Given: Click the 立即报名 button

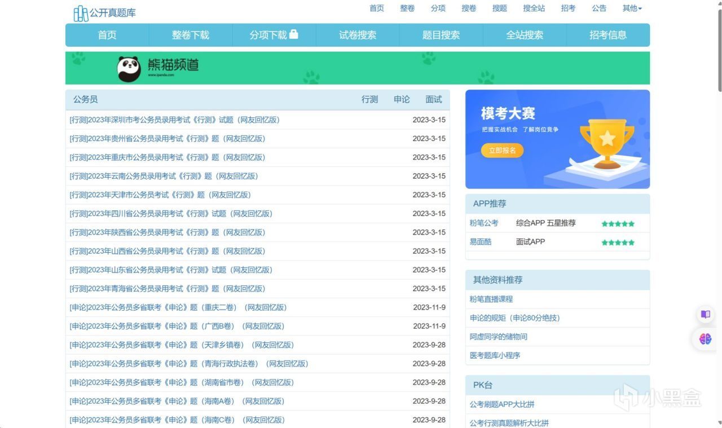Looking at the screenshot, I should (502, 151).
